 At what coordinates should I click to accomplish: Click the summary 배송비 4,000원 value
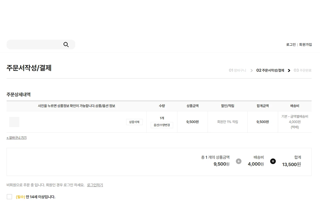[256, 164]
